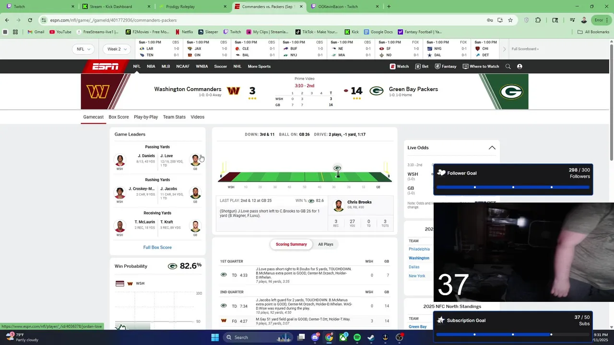Open the browser extensions puzzle icon
This screenshot has width=614, height=345.
(538, 20)
